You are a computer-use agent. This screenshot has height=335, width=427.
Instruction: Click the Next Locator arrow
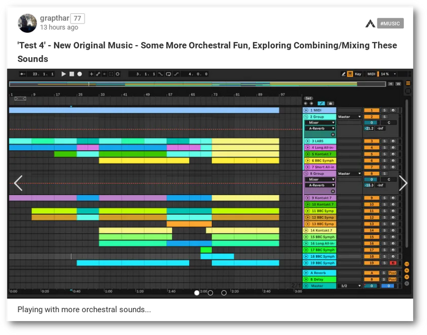pos(311,104)
